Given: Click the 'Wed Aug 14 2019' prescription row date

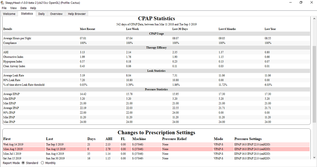Looking at the screenshot, I should 13,144.
